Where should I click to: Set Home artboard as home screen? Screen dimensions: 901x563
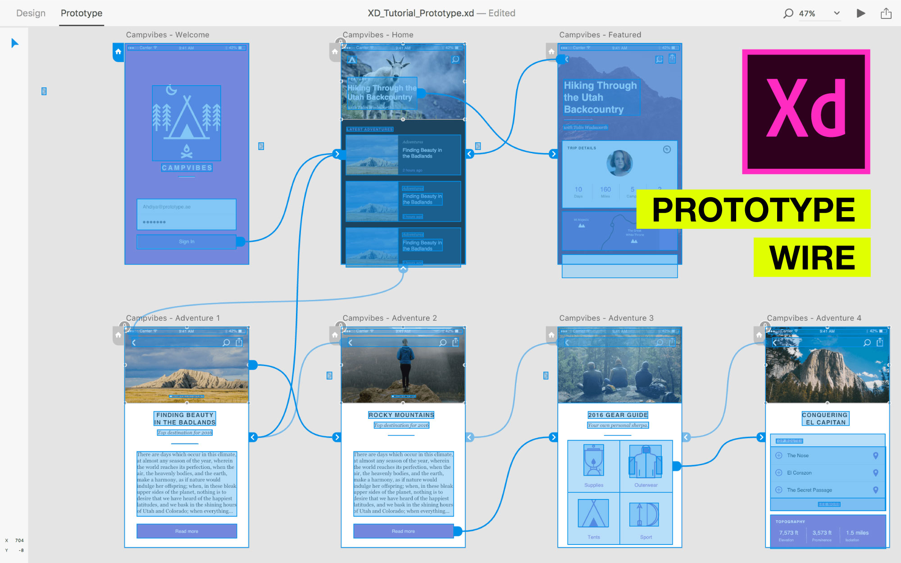(335, 52)
